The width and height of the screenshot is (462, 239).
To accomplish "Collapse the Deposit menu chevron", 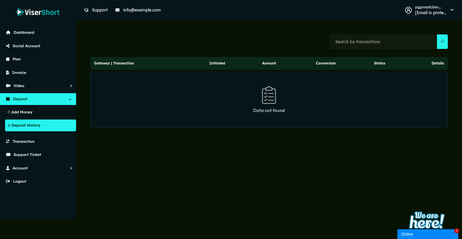I will (70, 99).
